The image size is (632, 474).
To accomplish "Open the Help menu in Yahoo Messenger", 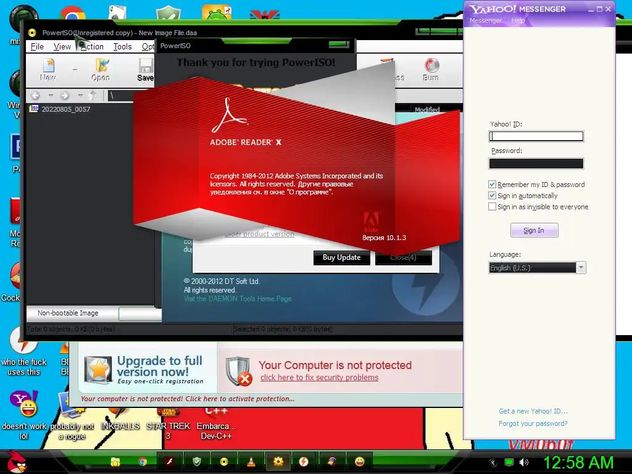I will 518,20.
